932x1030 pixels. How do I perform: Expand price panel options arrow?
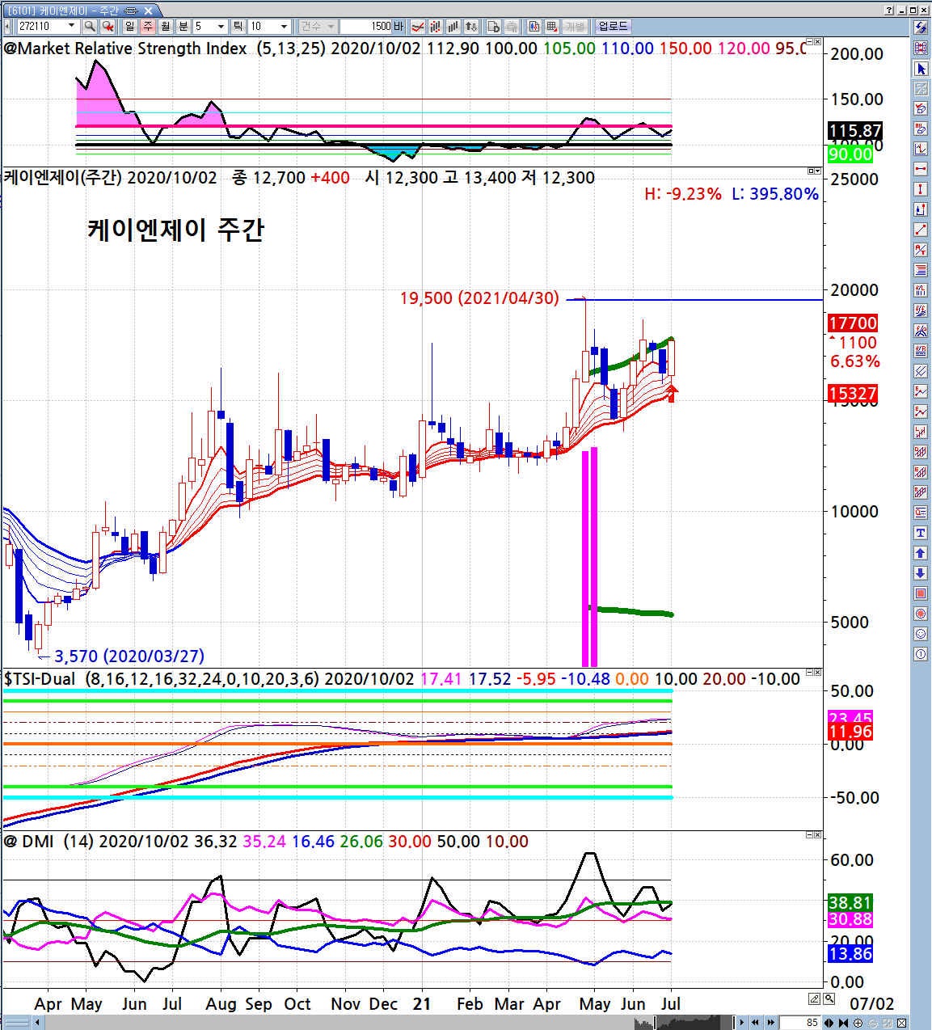[x=817, y=171]
